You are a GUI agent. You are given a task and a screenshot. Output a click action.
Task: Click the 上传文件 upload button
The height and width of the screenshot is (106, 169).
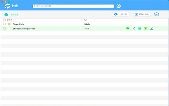(121, 14)
